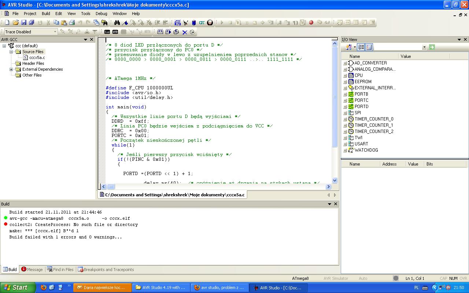Viewport: 469px width, 293px height.
Task: Click the Firefox quick launch icon
Action: 44,288
